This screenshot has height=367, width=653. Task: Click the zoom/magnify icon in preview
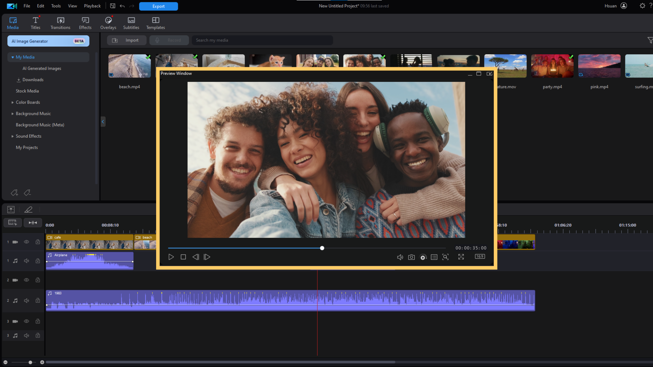pyautogui.click(x=445, y=257)
